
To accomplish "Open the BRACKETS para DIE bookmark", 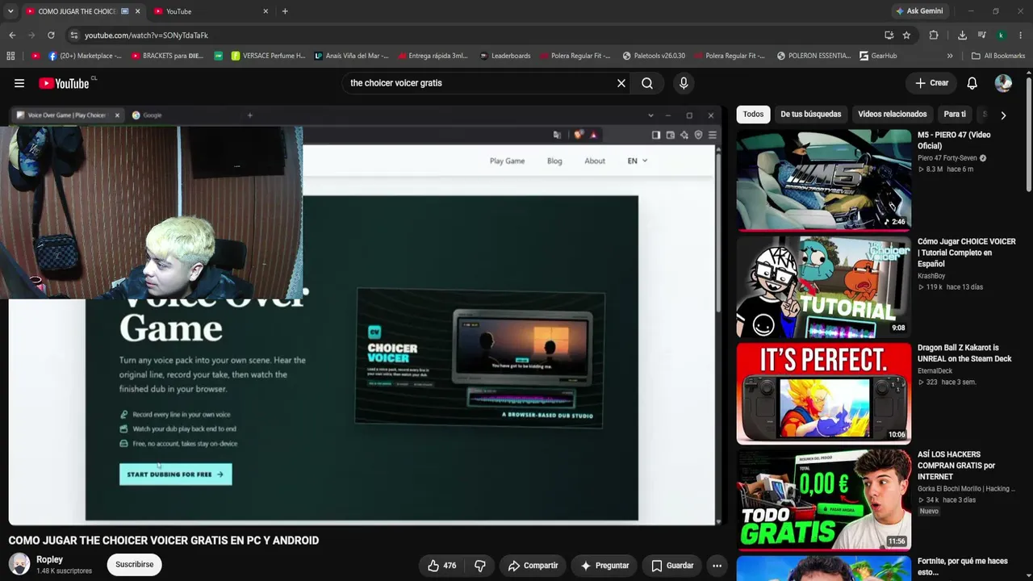I will (x=167, y=56).
